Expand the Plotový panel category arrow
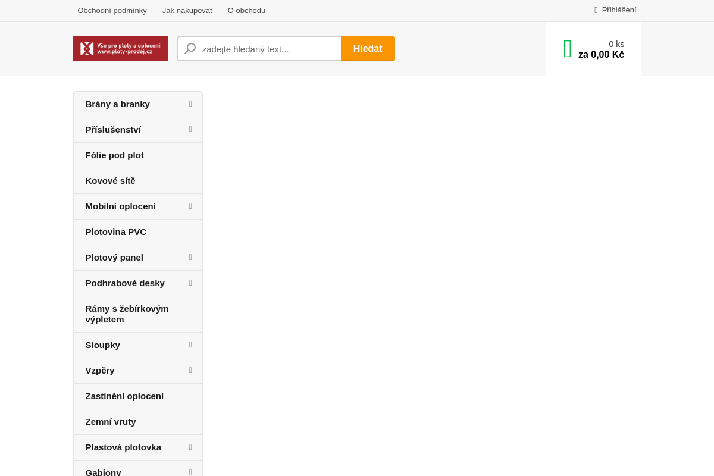Screen dimensions: 714x476 pyautogui.click(x=190, y=258)
